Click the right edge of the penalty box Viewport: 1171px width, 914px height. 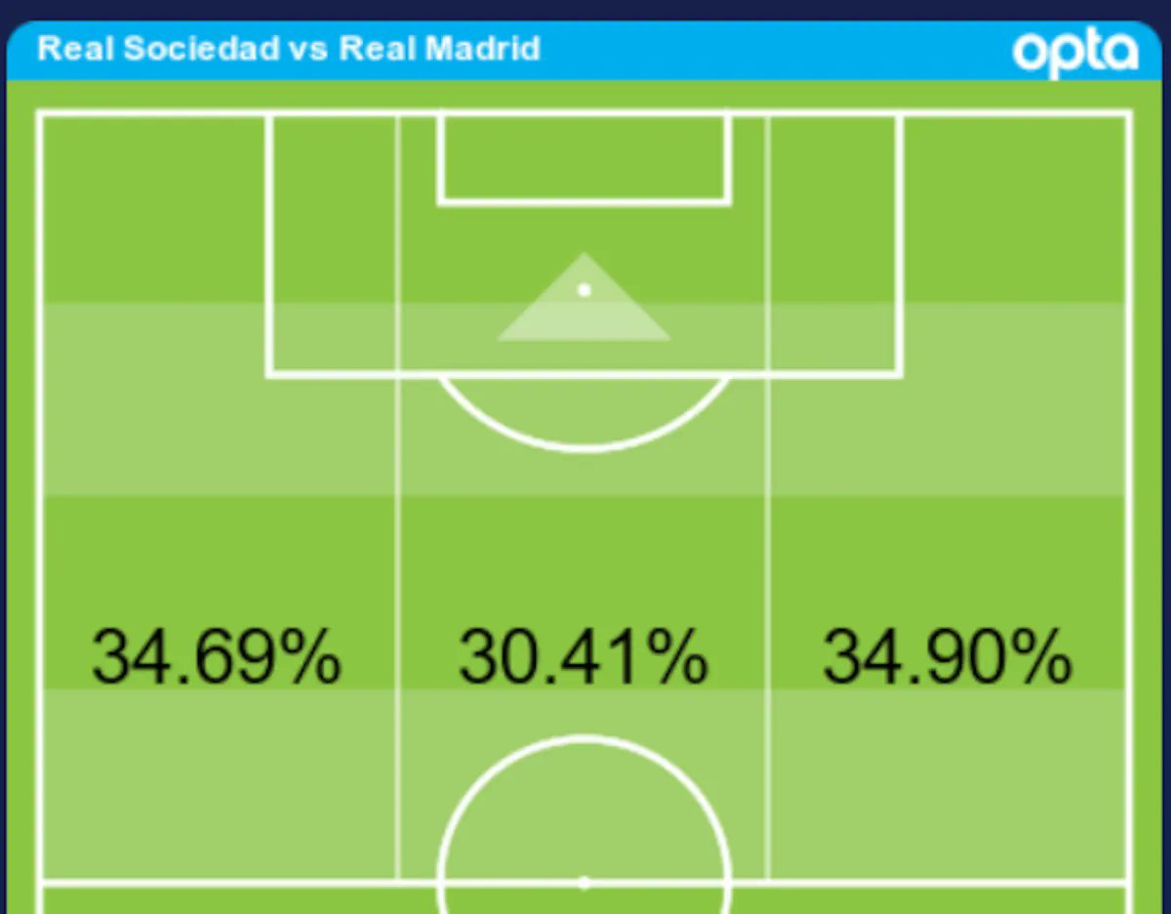click(899, 244)
